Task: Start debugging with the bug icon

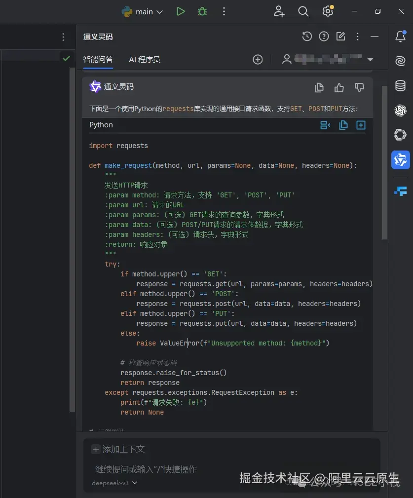Action: [x=202, y=12]
